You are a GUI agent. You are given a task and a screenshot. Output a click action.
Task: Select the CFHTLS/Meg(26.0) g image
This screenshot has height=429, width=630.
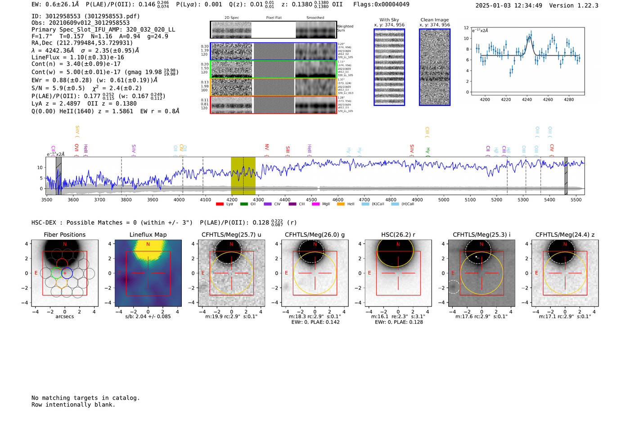315,273
